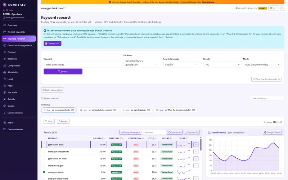Click the Pages document icon
The height and width of the screenshot is (180, 288).
point(5,86)
